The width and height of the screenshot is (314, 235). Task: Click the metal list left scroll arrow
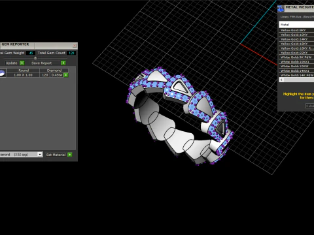[x=281, y=80]
